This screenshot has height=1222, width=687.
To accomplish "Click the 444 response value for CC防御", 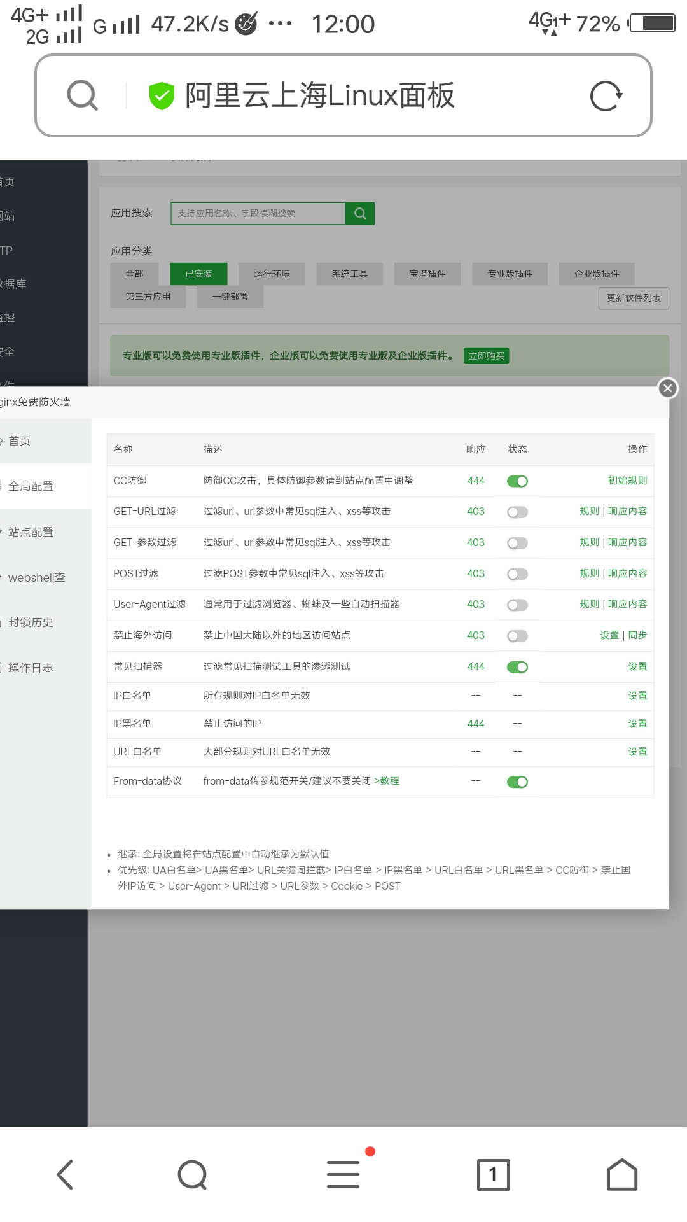I will [x=476, y=481].
